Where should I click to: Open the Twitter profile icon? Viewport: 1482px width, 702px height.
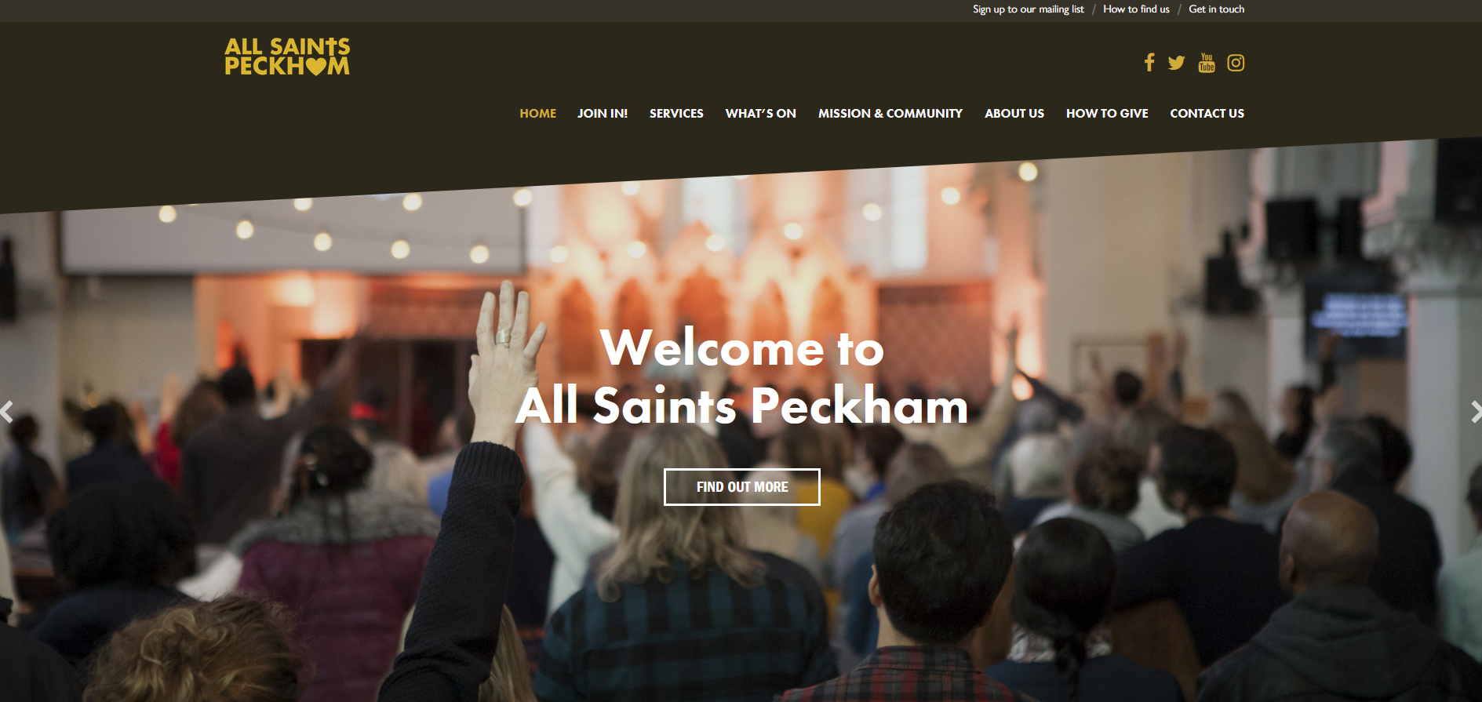click(x=1176, y=63)
